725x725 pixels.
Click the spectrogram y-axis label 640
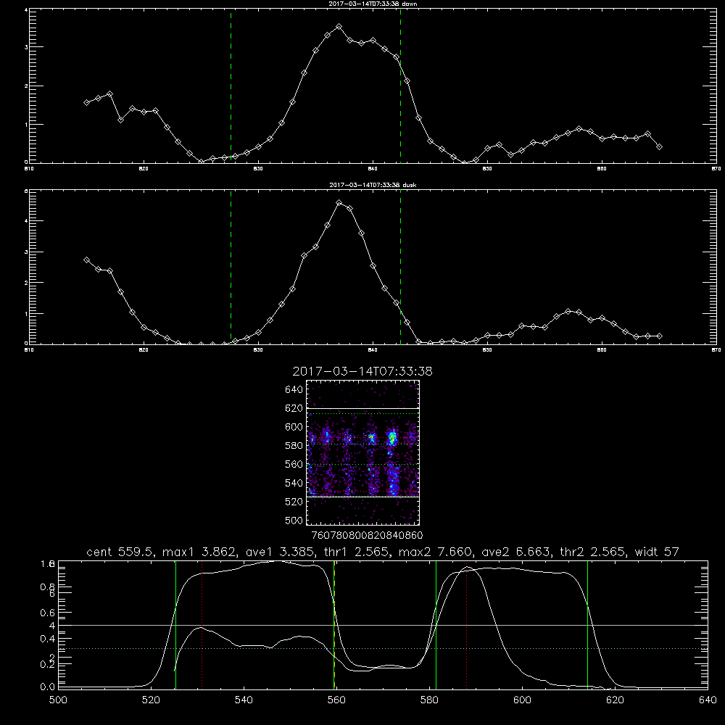(294, 390)
